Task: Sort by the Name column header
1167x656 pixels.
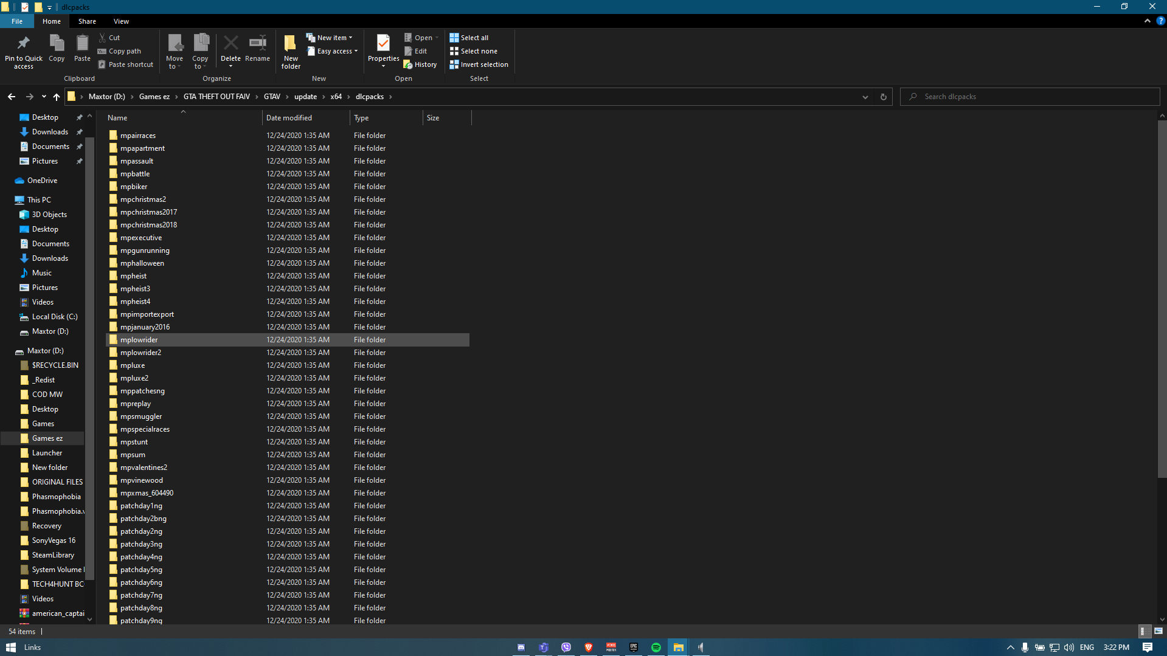Action: [182, 118]
